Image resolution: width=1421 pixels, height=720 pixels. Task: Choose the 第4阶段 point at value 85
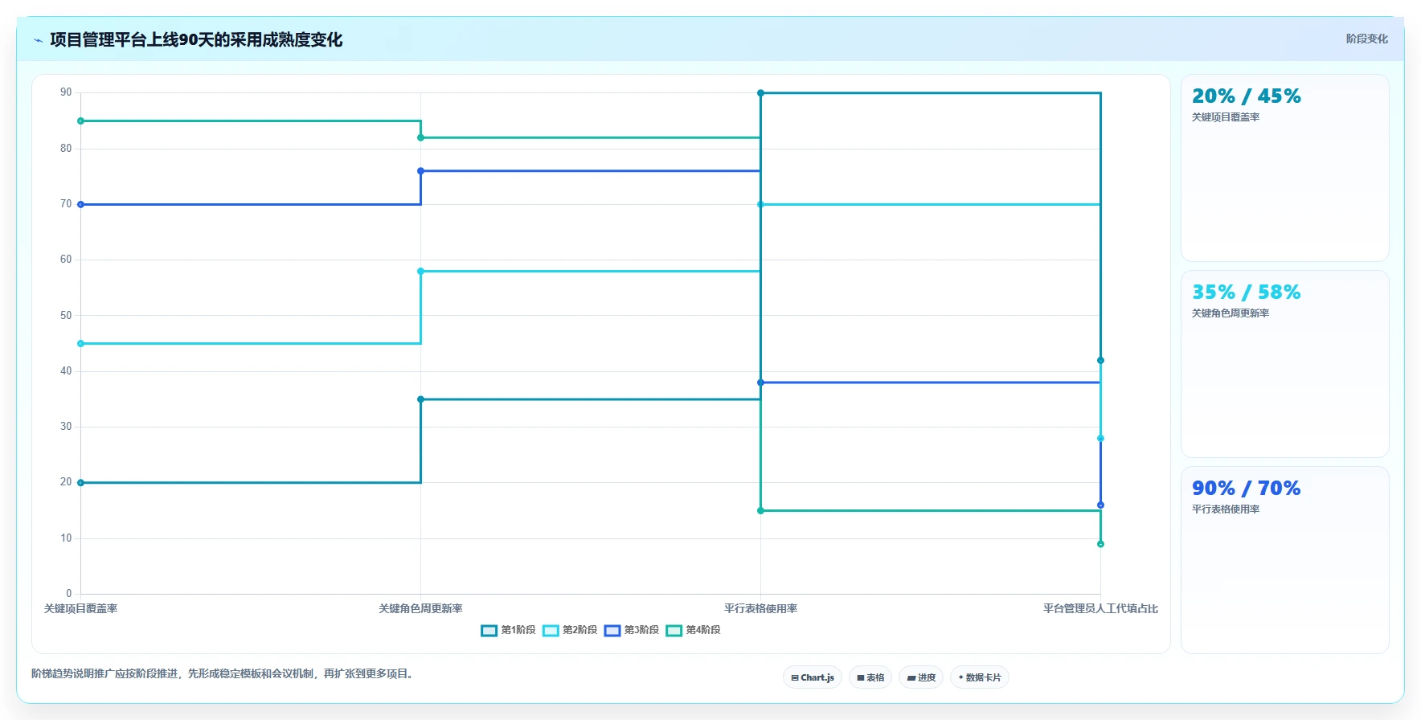pyautogui.click(x=80, y=121)
